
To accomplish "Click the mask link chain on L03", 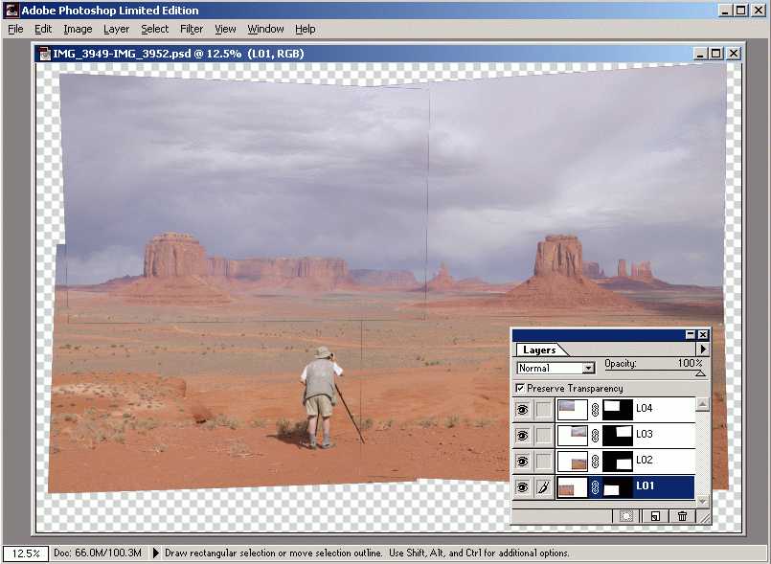I will 595,436.
